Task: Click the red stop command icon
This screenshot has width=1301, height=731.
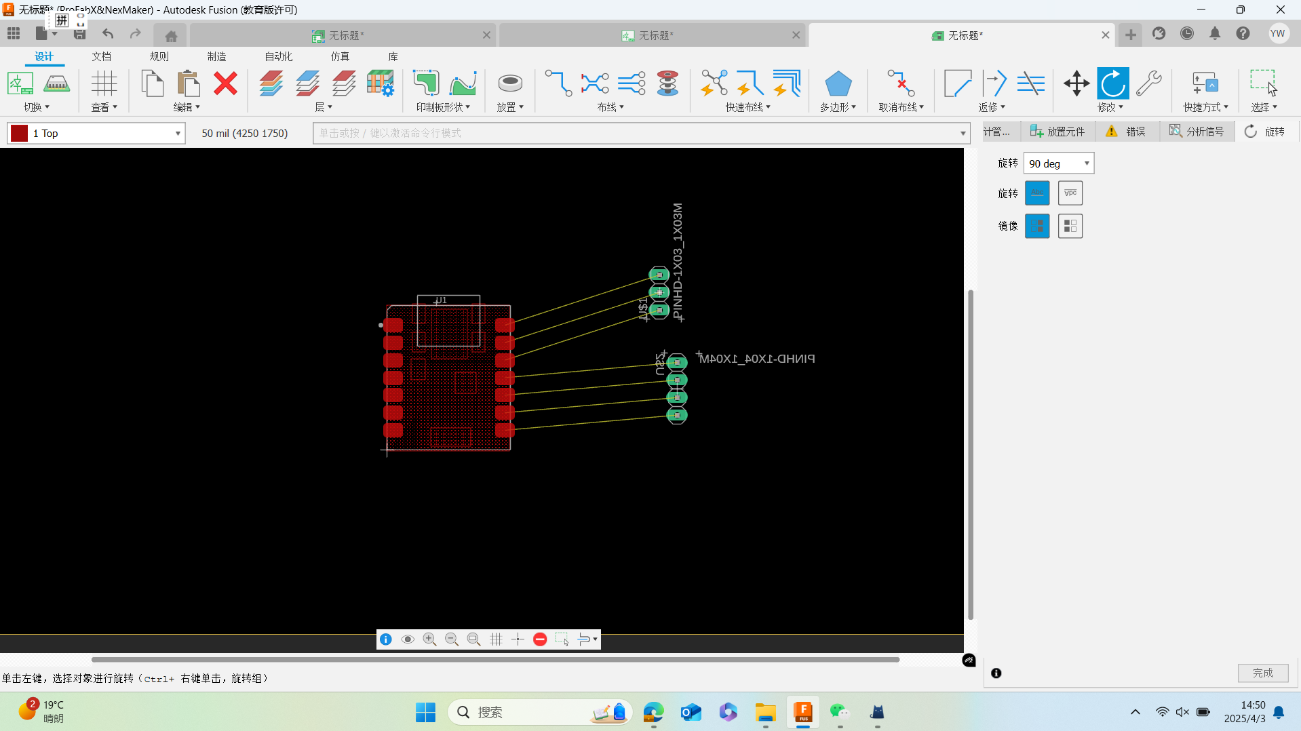Action: [540, 639]
